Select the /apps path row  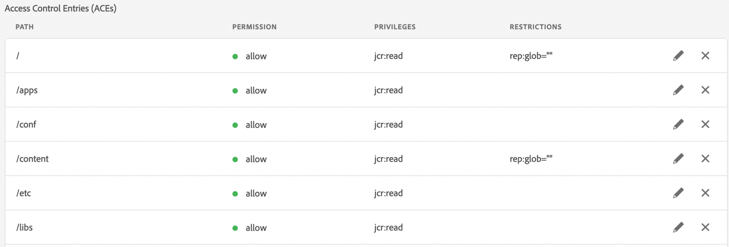[x=27, y=90]
